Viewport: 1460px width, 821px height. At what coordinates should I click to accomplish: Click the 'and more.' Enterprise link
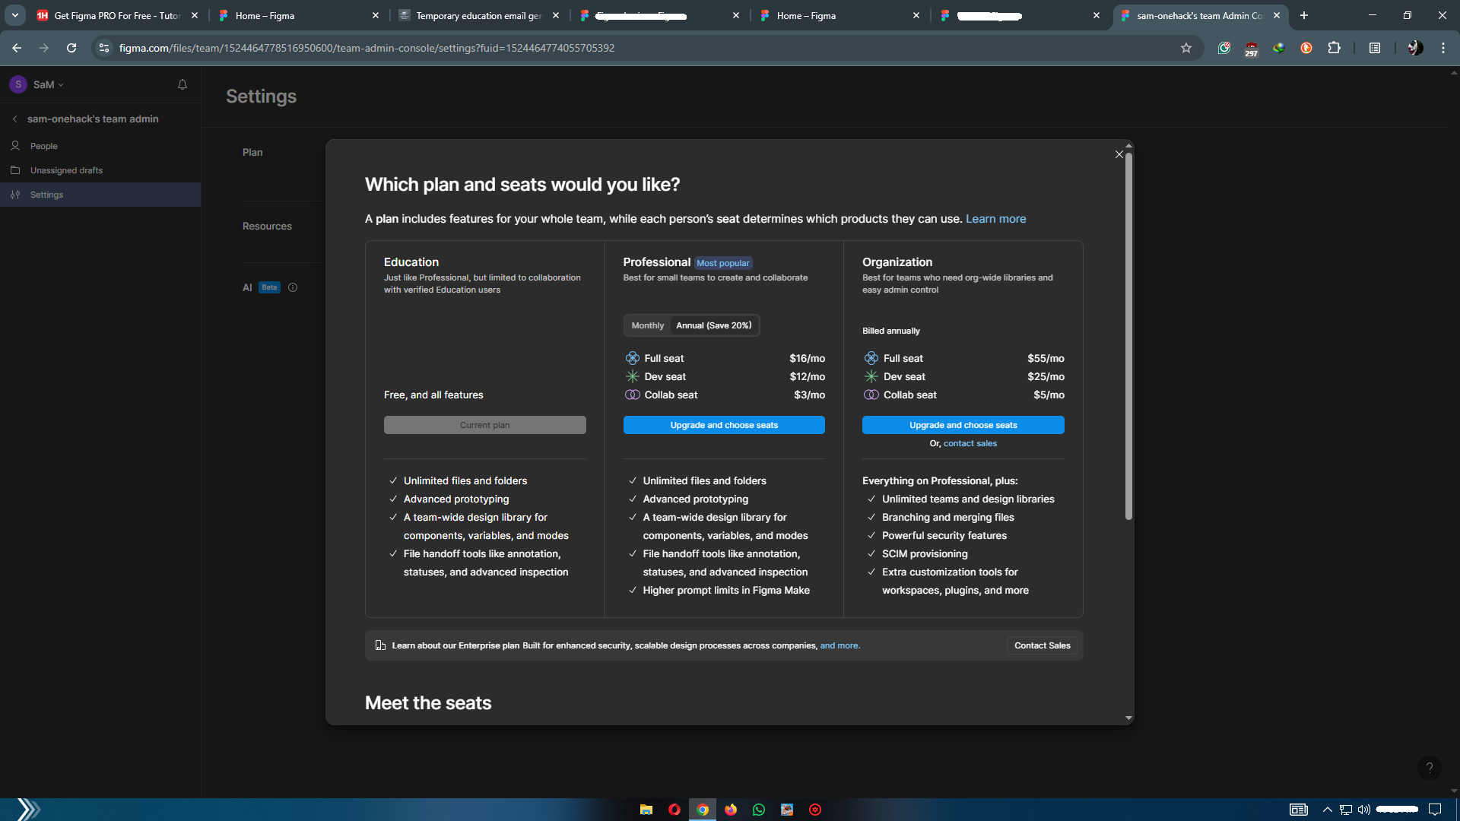pyautogui.click(x=839, y=645)
